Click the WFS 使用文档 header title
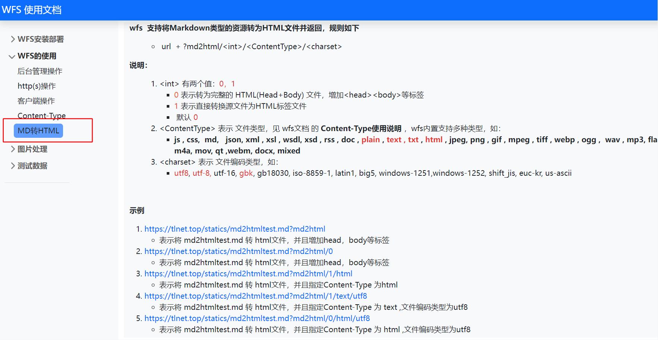658x340 pixels. point(32,10)
